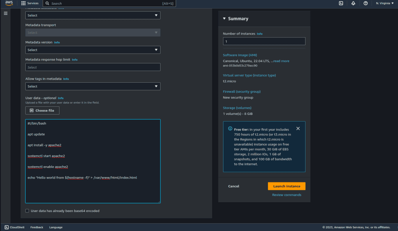Click the 't2.micro' instance type text
Image resolution: width=398 pixels, height=231 pixels.
(x=229, y=81)
